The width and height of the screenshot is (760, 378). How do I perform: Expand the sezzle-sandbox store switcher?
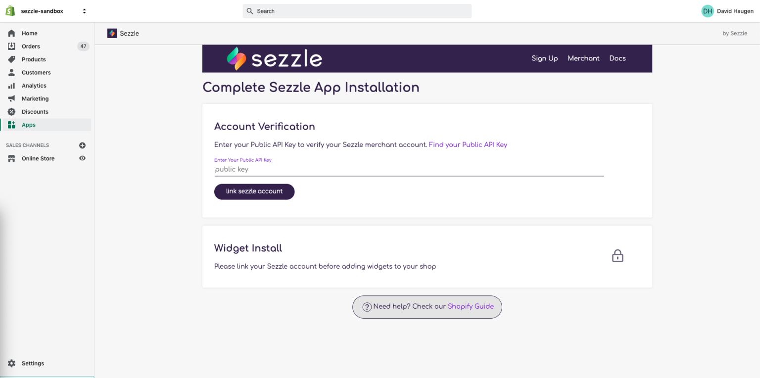[84, 11]
